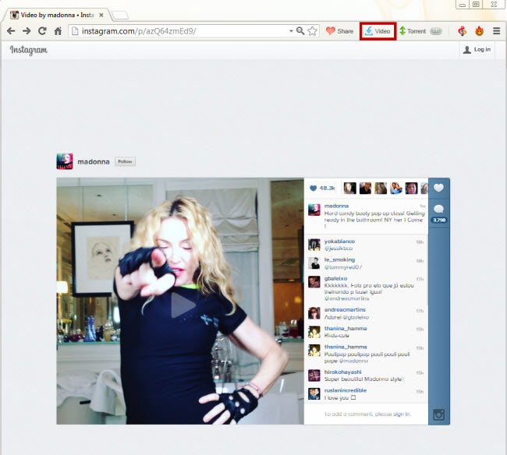Click yokablanco's avatar in comments
The image size is (507, 455).
pyautogui.click(x=314, y=245)
